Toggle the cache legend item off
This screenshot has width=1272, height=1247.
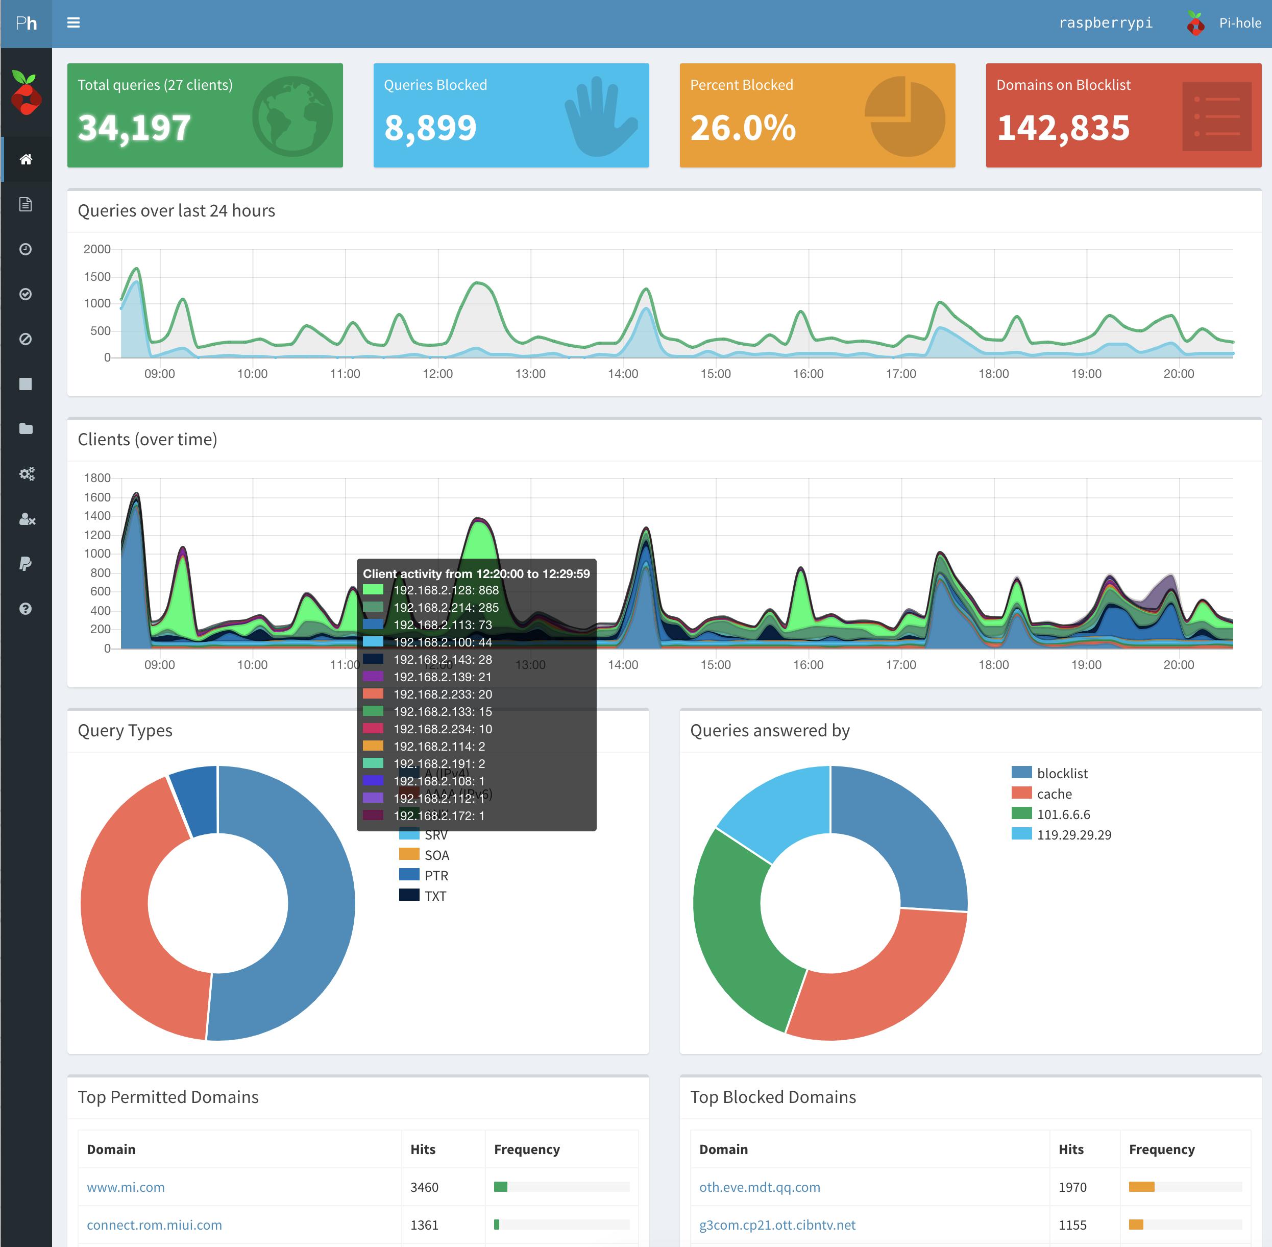[x=1054, y=794]
